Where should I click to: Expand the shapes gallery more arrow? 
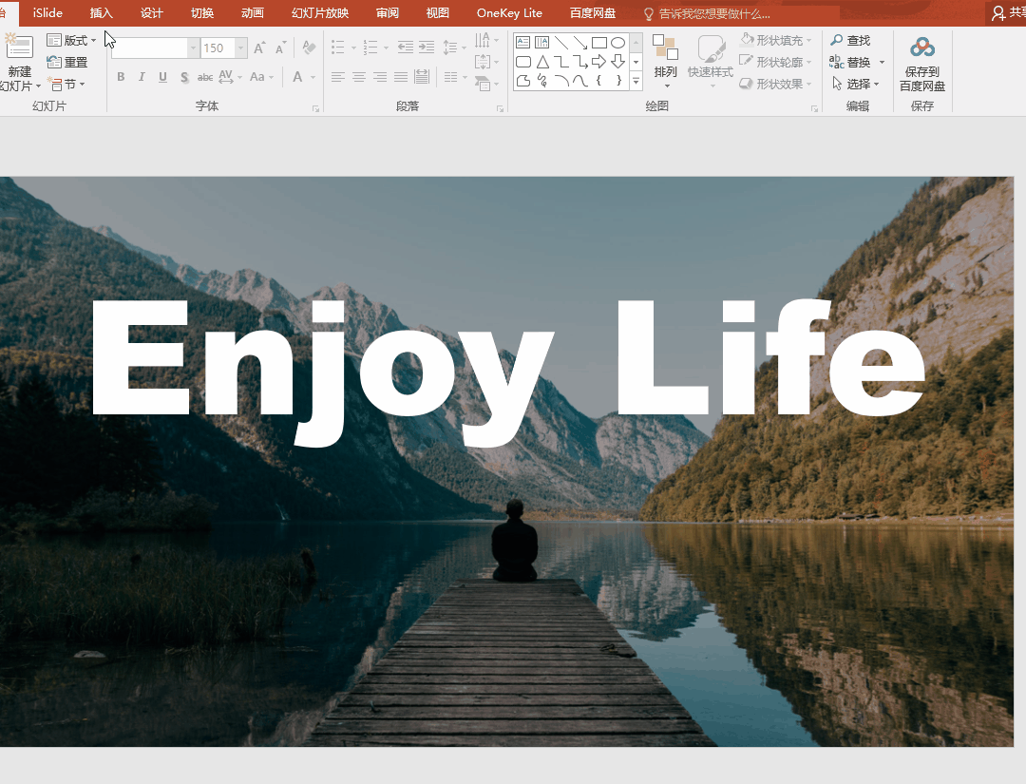click(x=636, y=81)
